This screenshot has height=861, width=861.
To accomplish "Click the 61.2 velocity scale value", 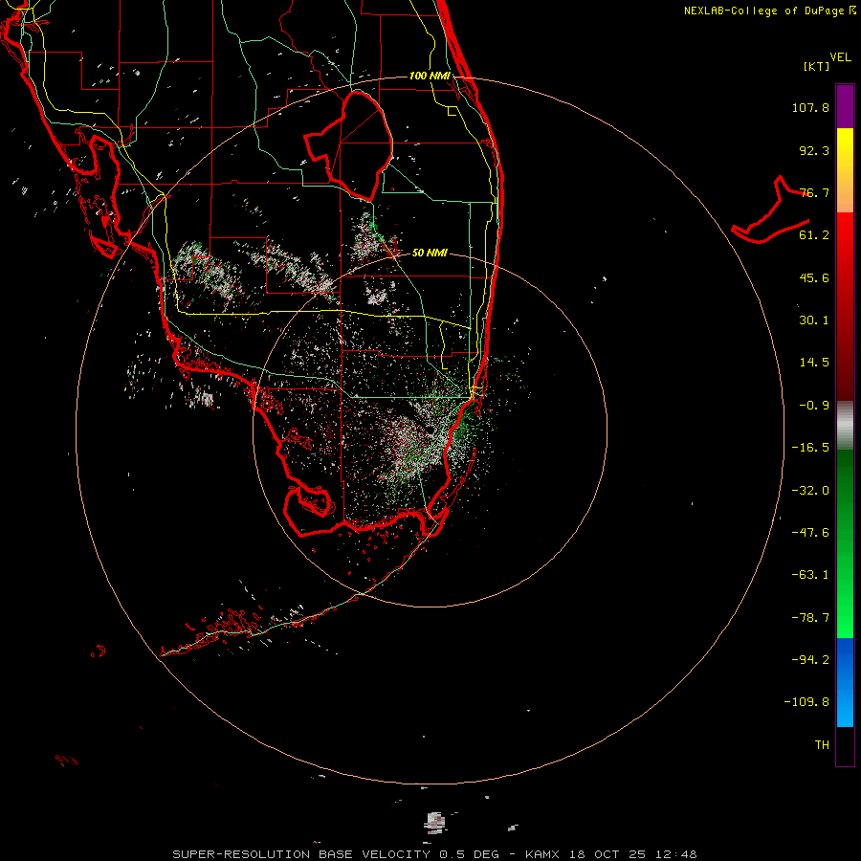I will point(814,235).
